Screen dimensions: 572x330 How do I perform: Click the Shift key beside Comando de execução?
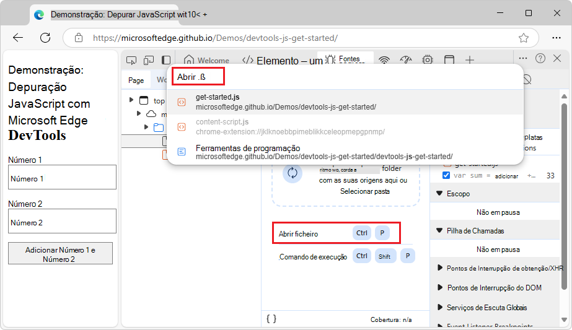coord(384,256)
